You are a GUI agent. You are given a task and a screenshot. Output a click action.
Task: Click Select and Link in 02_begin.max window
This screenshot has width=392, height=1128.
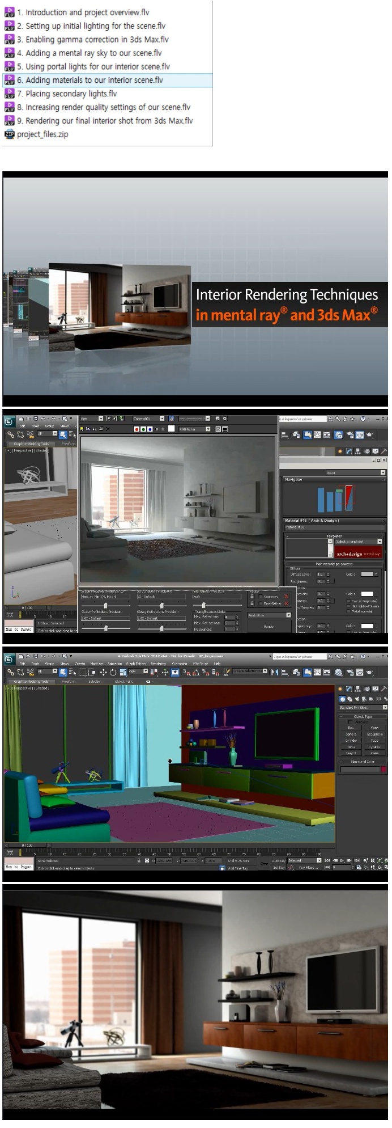pyautogui.click(x=11, y=672)
